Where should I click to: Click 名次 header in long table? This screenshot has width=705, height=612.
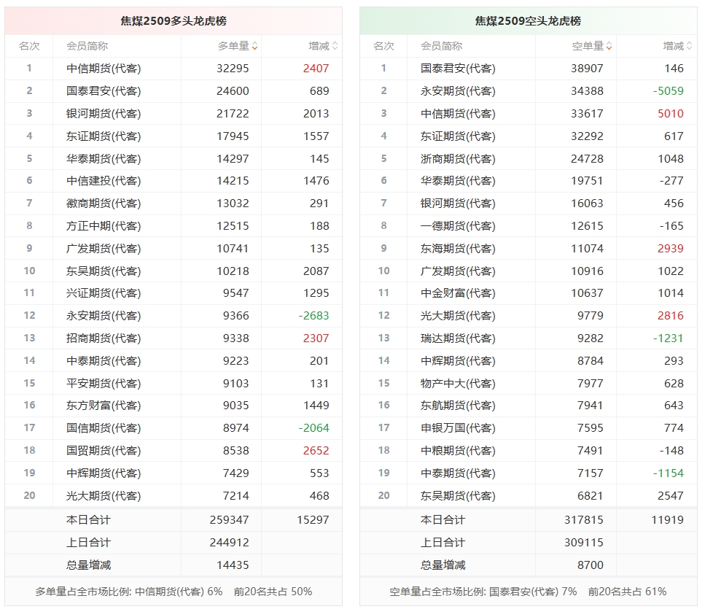29,46
